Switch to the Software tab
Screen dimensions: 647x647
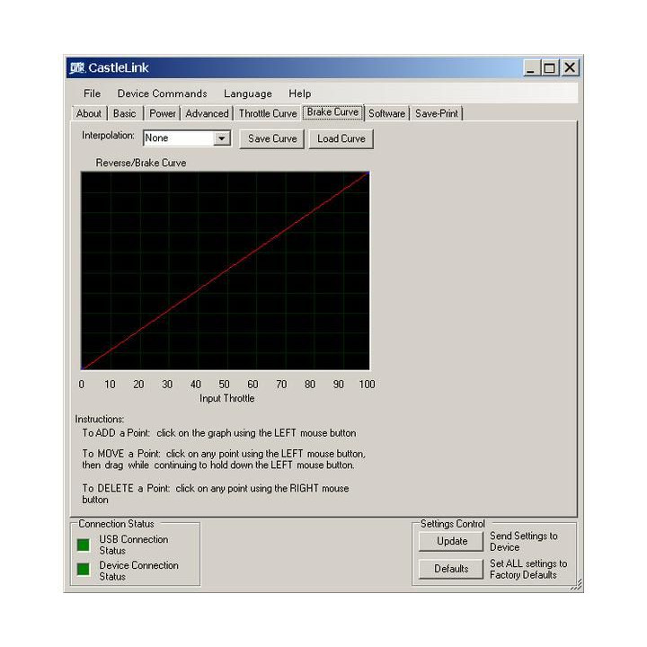click(386, 113)
